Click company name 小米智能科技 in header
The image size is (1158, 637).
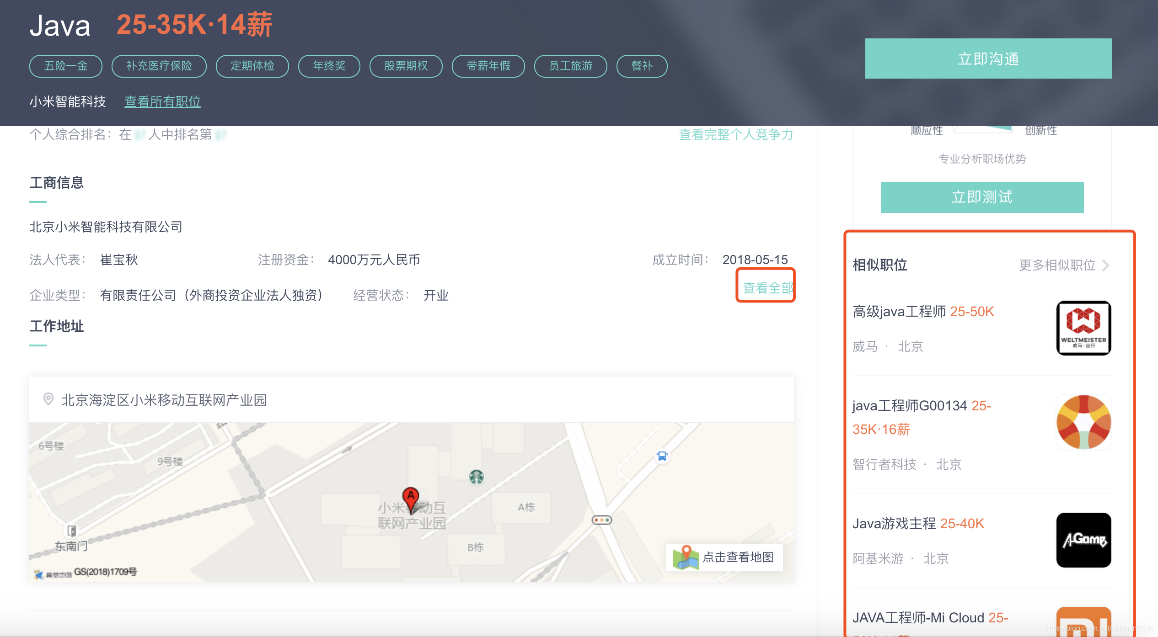tap(68, 101)
